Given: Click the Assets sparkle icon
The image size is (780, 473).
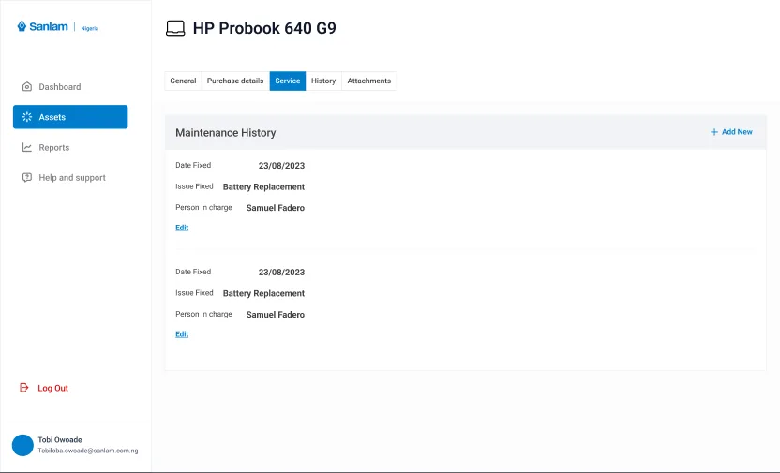Looking at the screenshot, I should click(27, 117).
